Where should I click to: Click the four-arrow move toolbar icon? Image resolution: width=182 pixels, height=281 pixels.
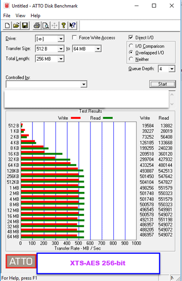coord(54,25)
